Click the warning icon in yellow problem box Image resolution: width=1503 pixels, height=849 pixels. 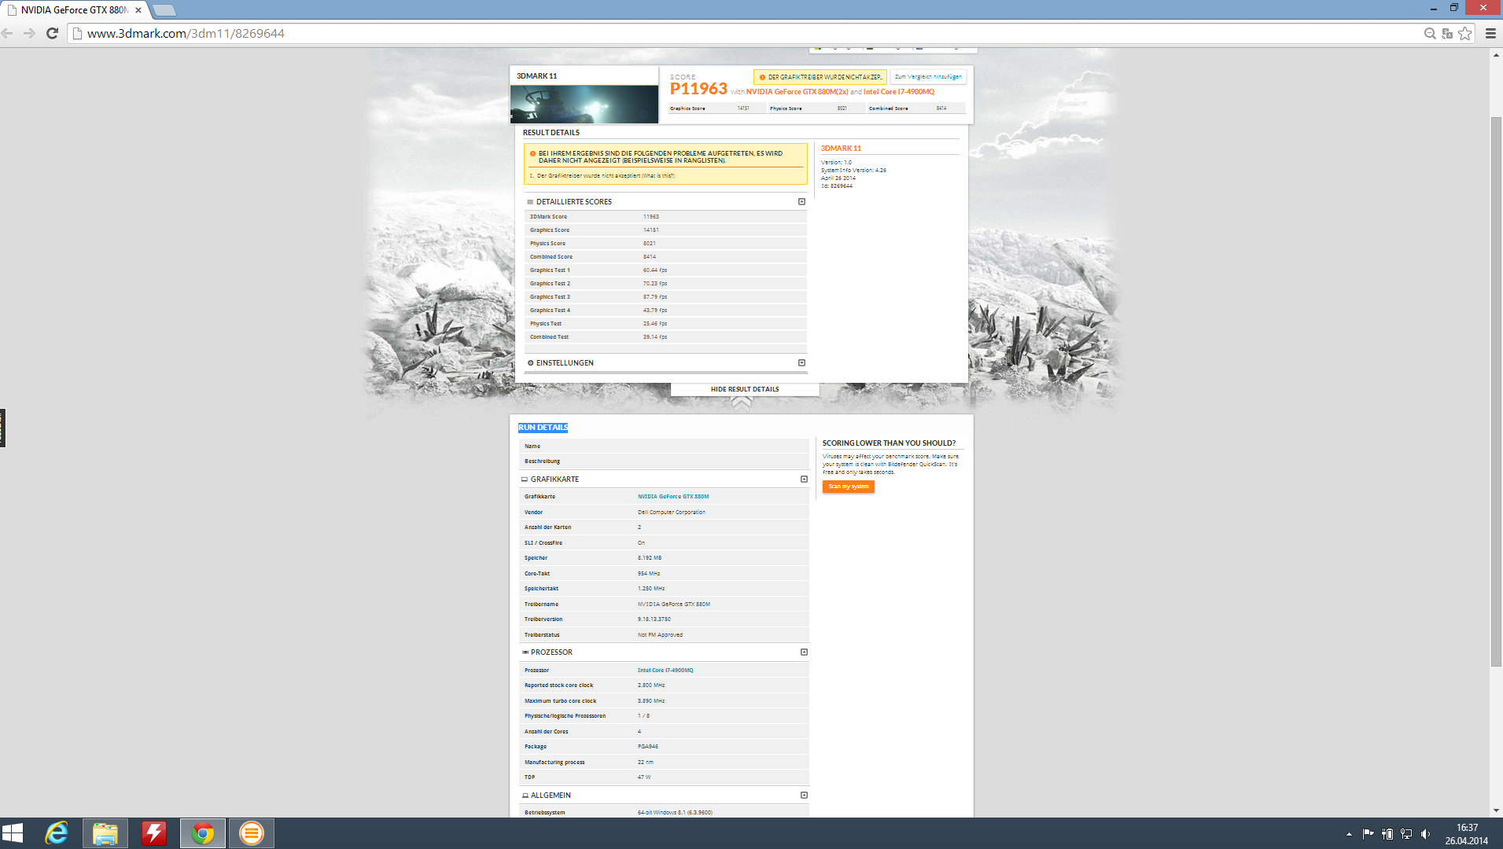[x=532, y=154]
